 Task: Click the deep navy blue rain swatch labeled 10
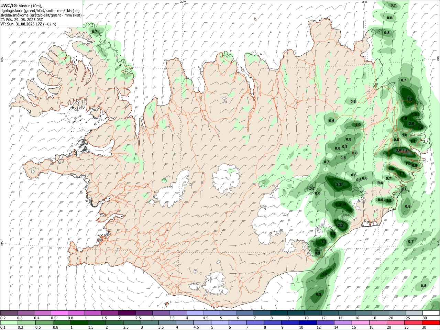tap(307, 323)
